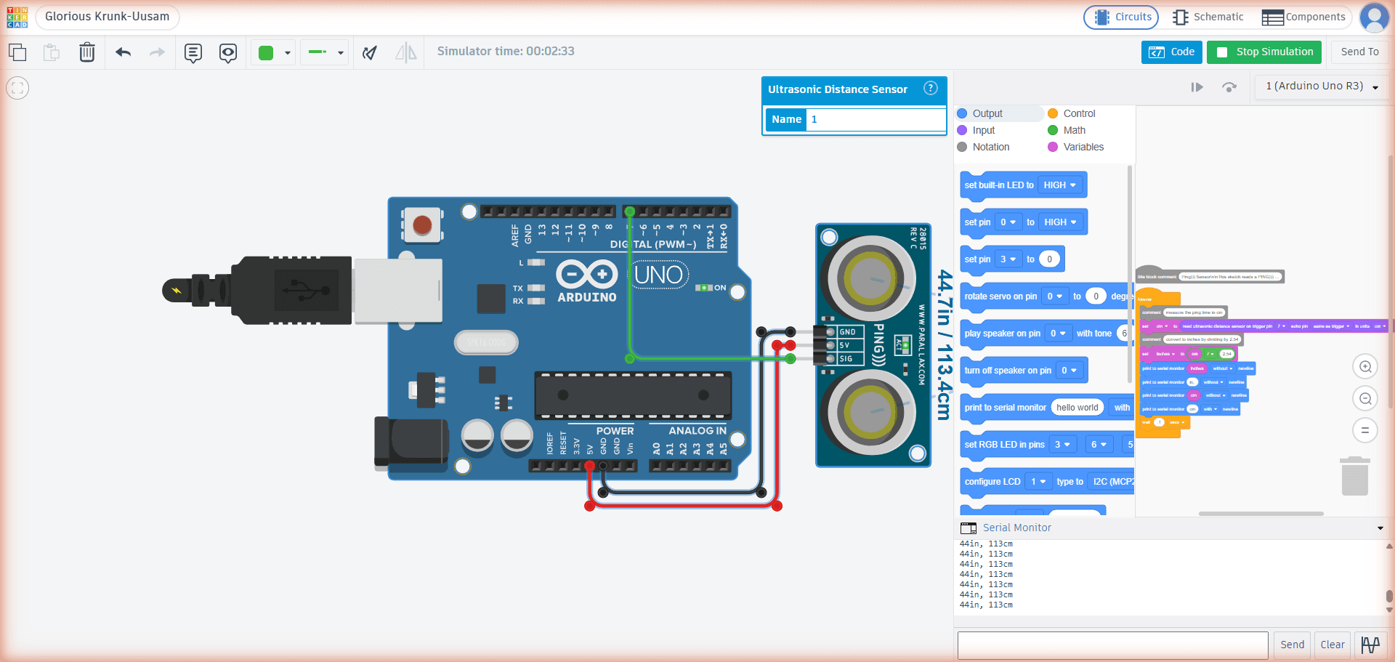Screen dimensions: 1395x662
Task: Zoom out the code blocks workspace
Action: (x=1365, y=398)
